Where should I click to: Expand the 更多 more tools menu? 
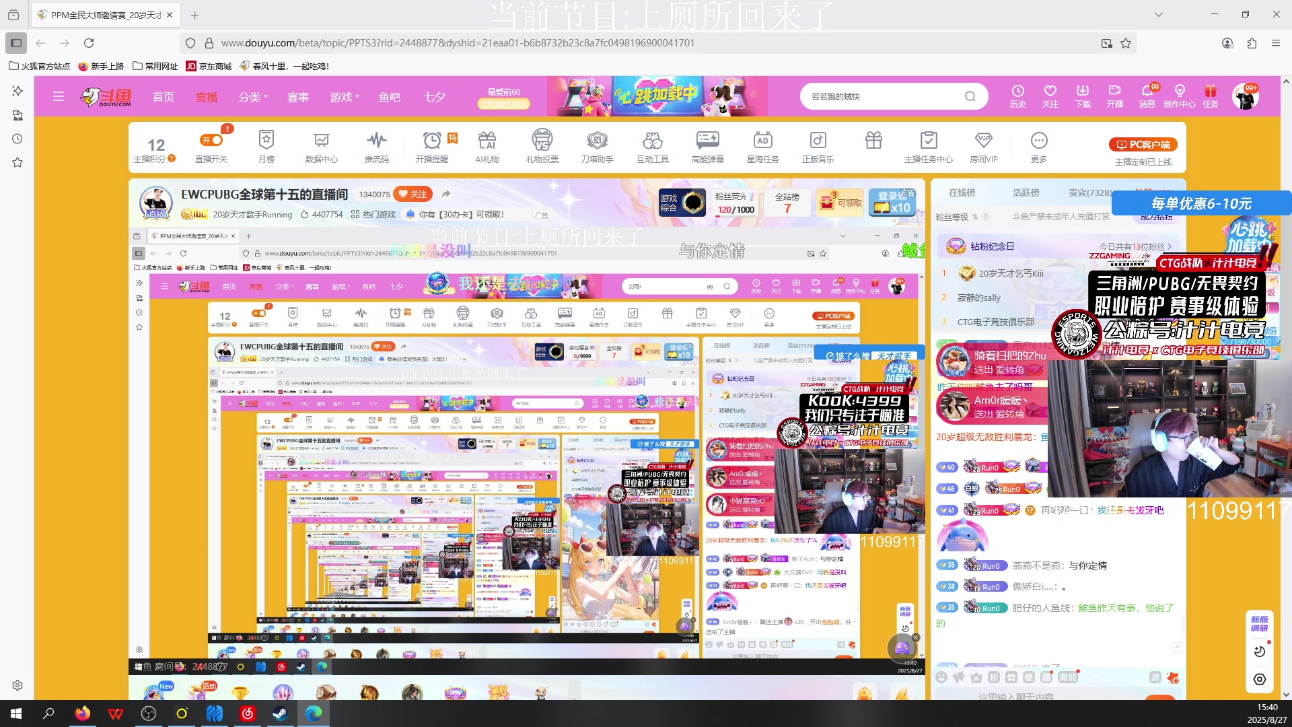(1039, 147)
